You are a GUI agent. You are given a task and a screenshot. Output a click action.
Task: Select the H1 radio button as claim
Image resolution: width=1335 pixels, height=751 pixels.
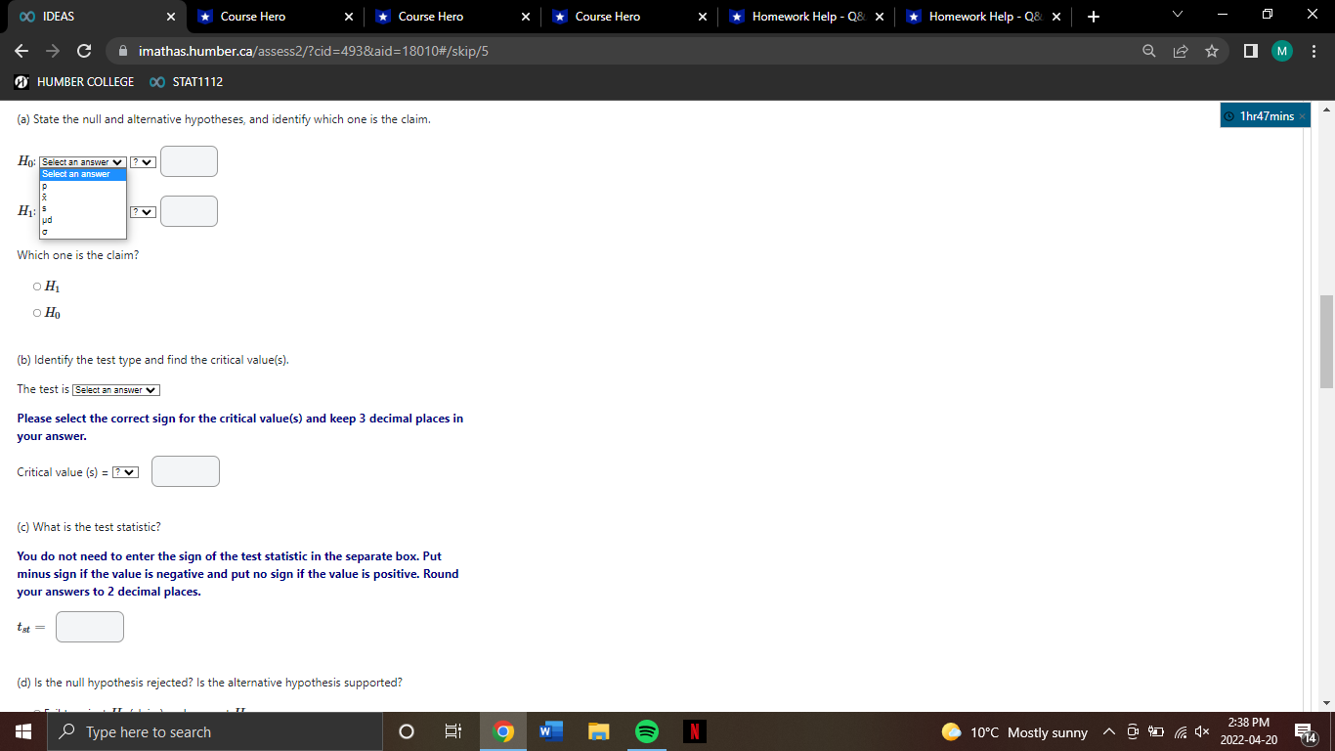click(x=37, y=287)
